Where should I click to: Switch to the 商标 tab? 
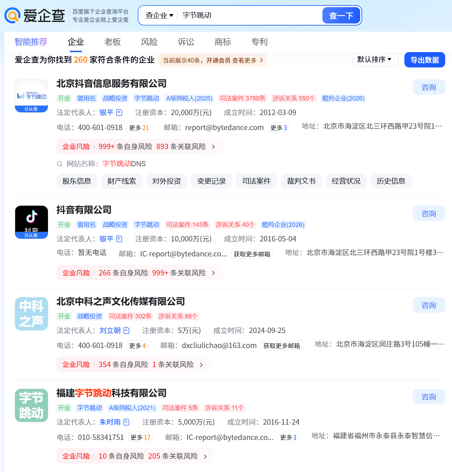pyautogui.click(x=223, y=42)
